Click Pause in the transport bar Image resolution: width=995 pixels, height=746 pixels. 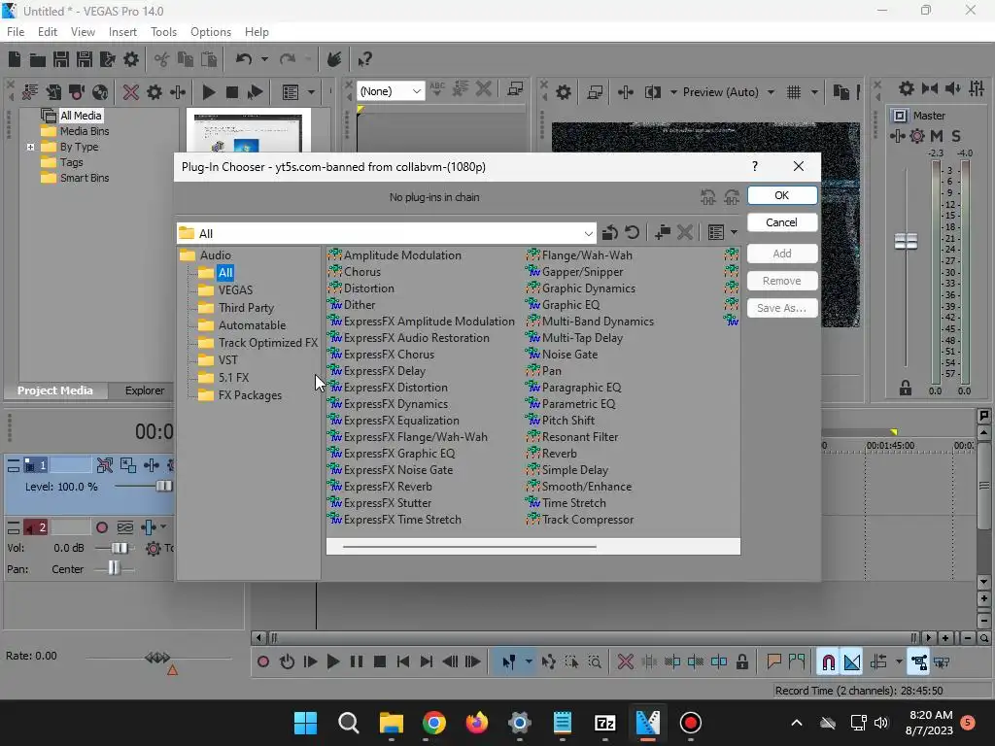(357, 661)
